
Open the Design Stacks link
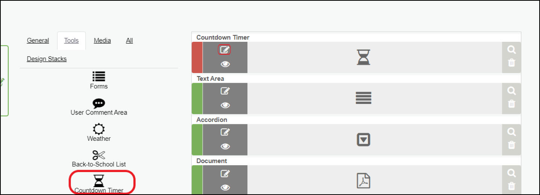pos(47,59)
